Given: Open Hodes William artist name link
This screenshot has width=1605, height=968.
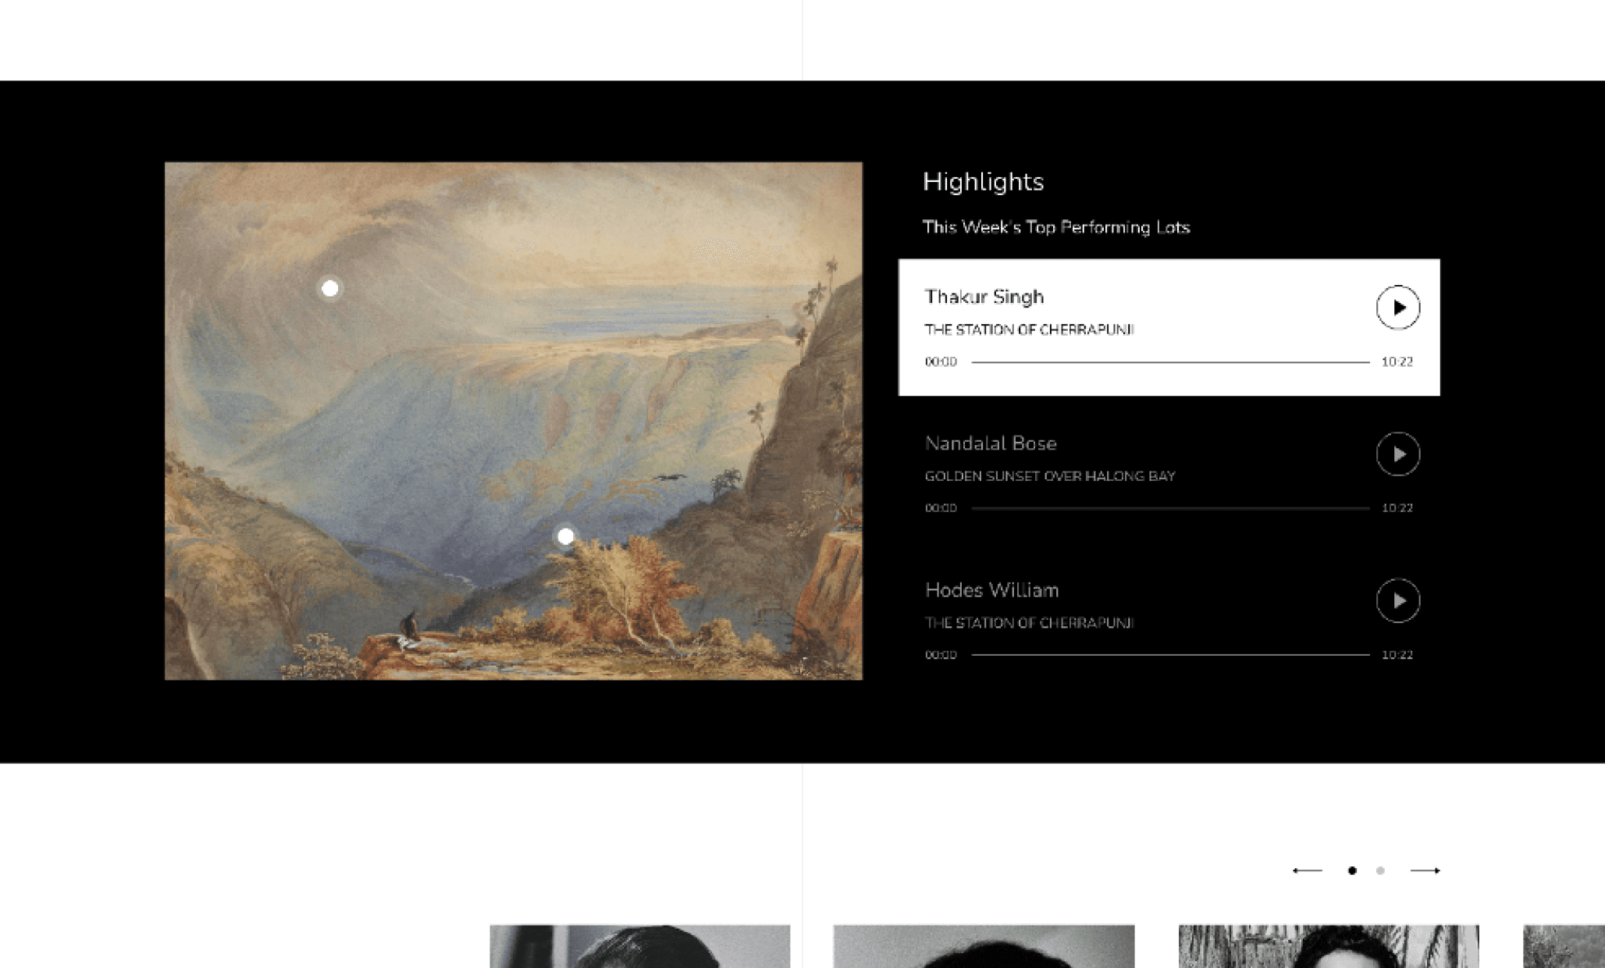Looking at the screenshot, I should coord(991,590).
